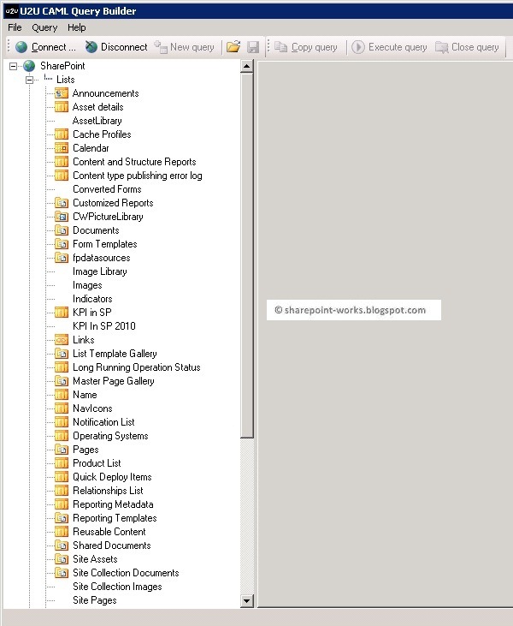513x626 pixels.
Task: Select the Shared Documents library
Action: click(112, 546)
